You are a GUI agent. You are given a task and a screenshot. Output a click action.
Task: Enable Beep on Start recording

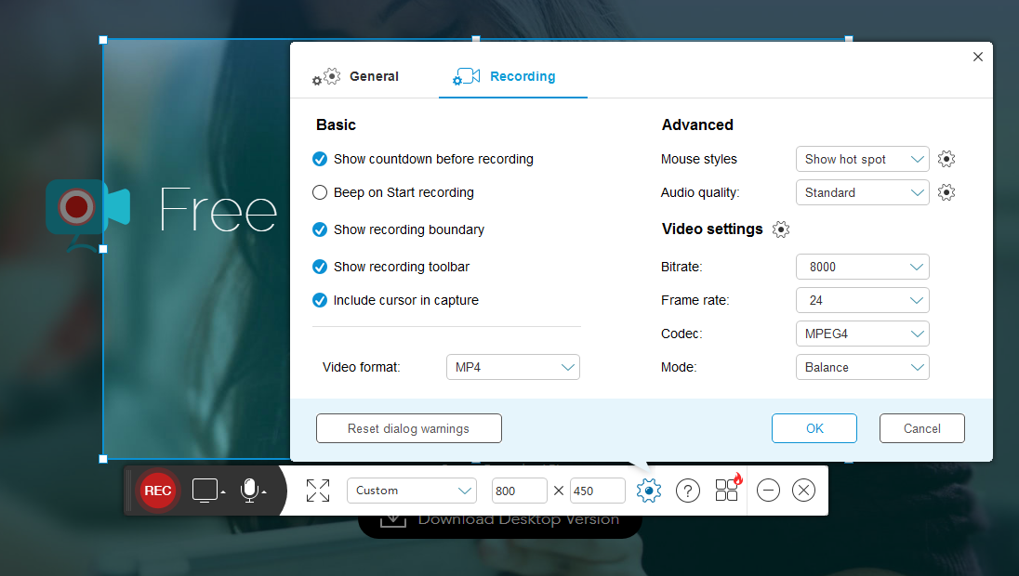pos(320,192)
